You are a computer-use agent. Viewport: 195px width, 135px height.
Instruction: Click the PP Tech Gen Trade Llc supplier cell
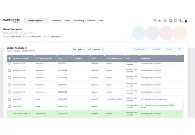point(114,99)
